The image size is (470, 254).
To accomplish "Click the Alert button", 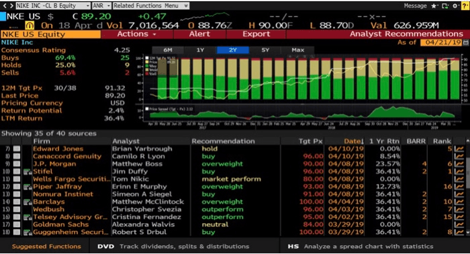I will 199,34.
